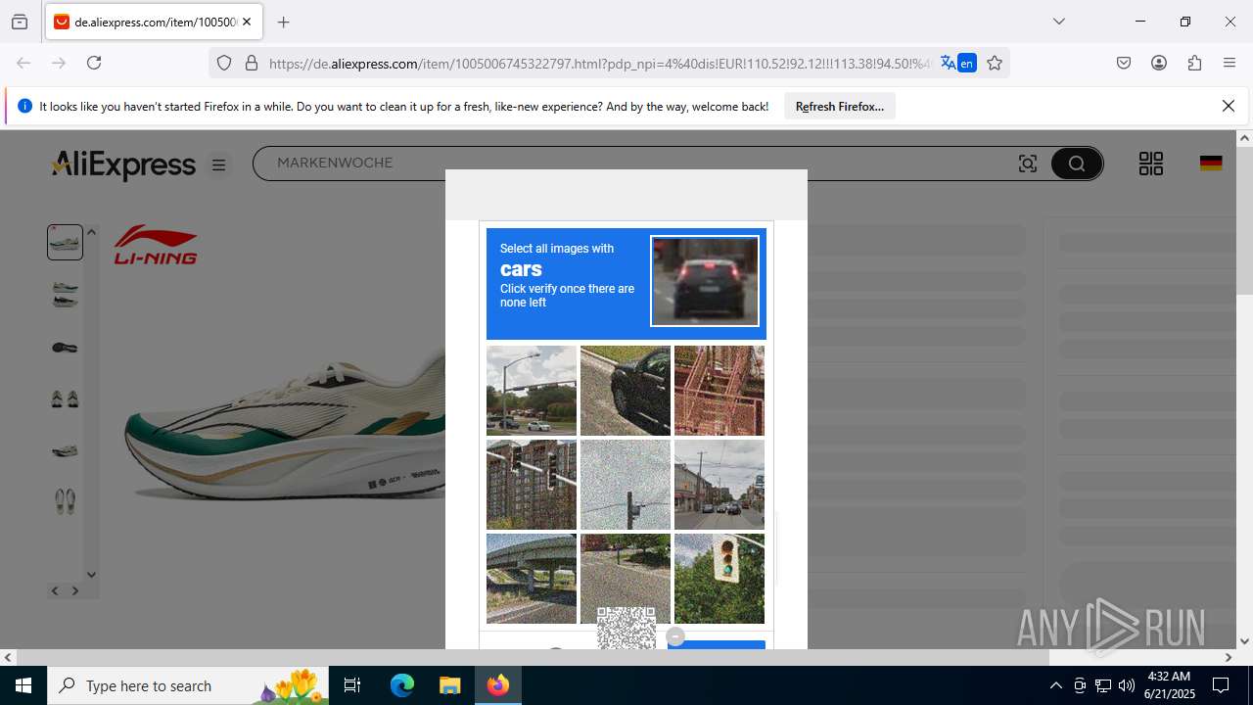Open the volume control tray icon

point(1127,685)
